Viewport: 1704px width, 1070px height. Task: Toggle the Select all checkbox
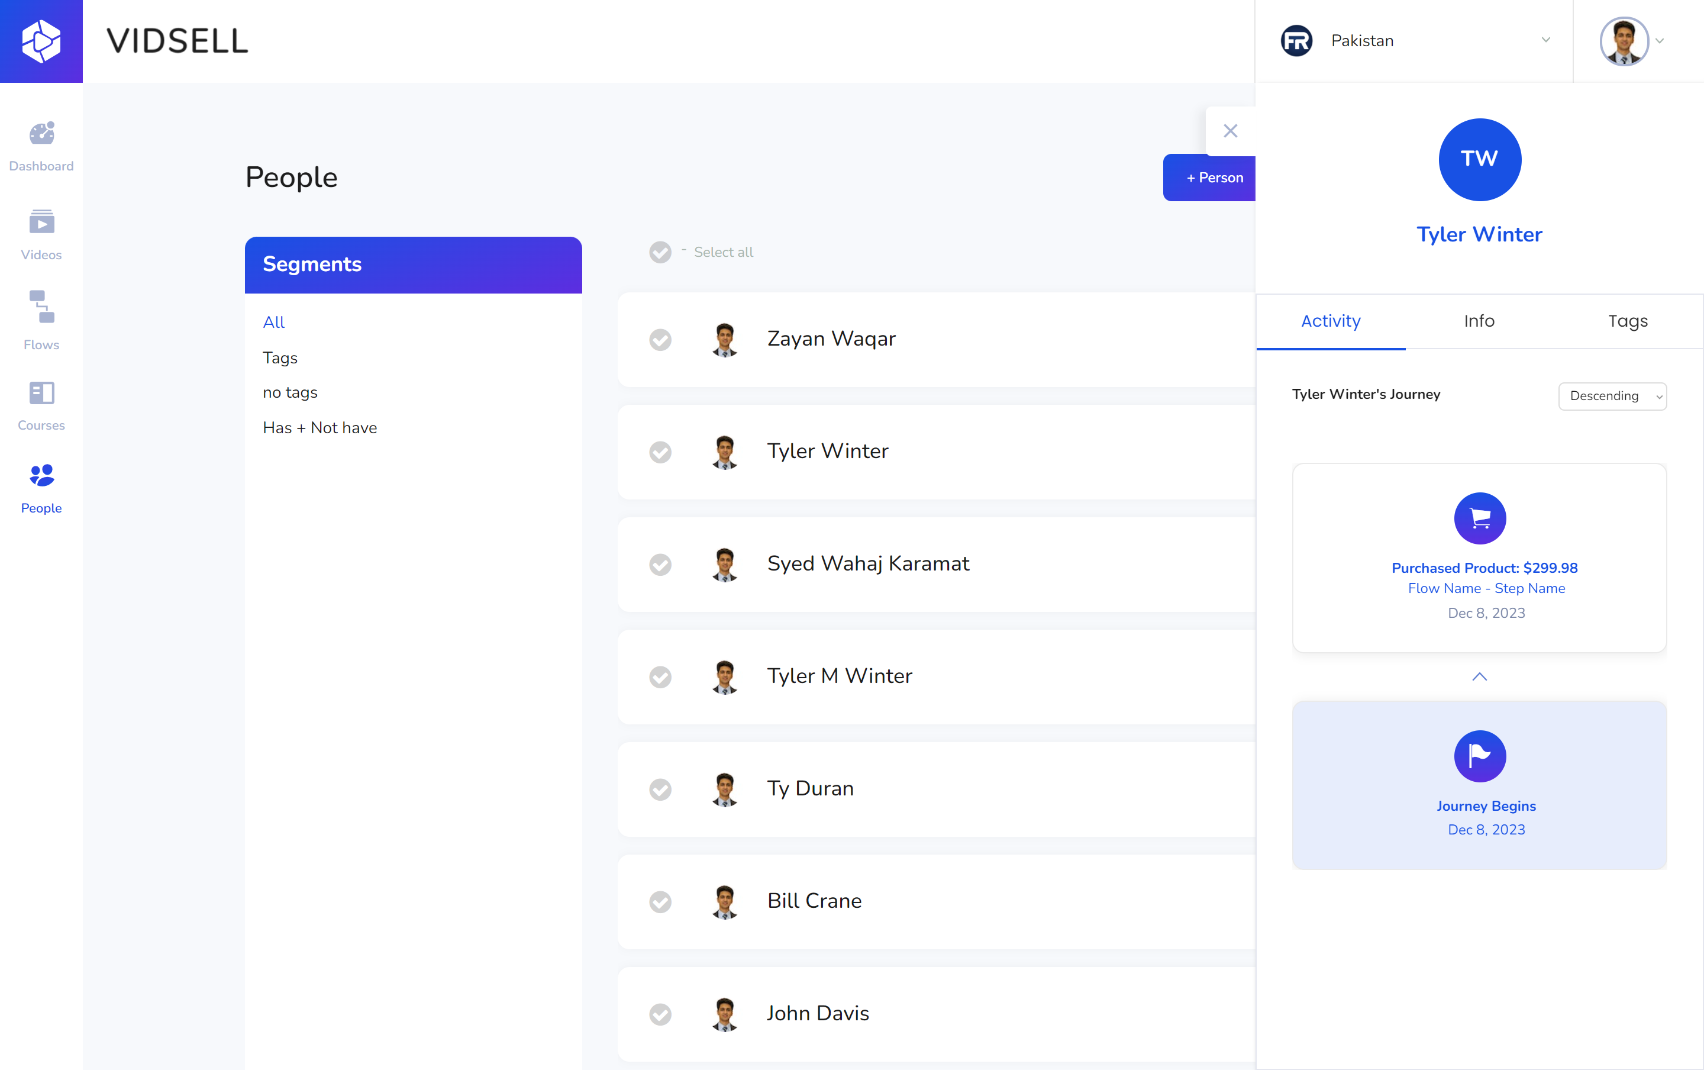(660, 253)
